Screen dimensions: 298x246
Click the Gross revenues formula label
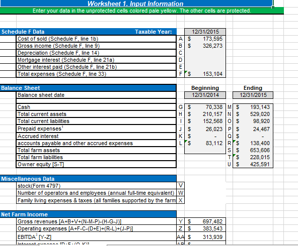[69, 221]
